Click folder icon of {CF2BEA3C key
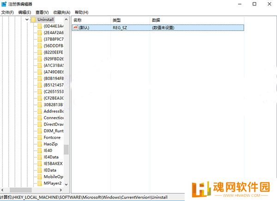This screenshot has width=277, height=201. pos(40,98)
